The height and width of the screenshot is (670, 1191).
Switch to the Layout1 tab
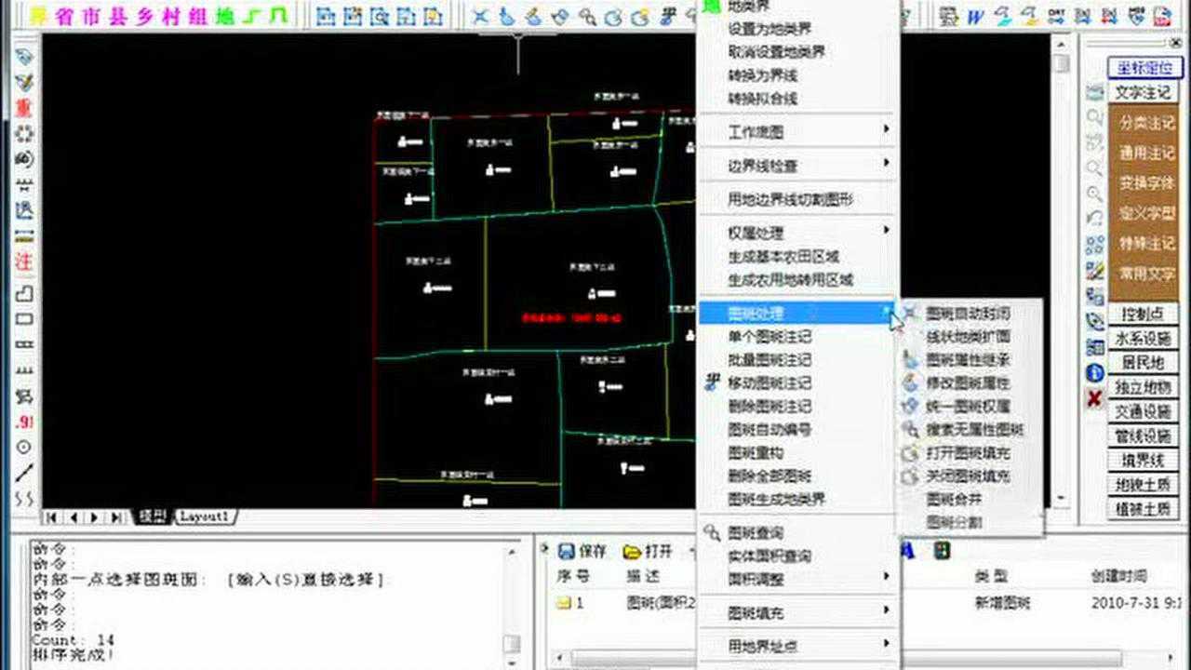(x=203, y=516)
